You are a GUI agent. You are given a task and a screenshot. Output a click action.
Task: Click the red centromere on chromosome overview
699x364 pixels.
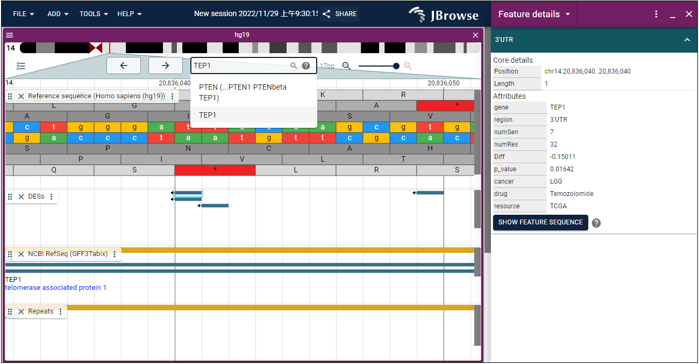coord(96,48)
